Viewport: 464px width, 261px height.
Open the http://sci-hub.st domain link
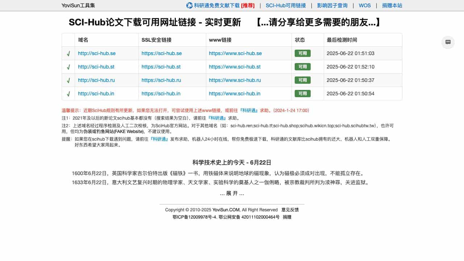pos(96,67)
